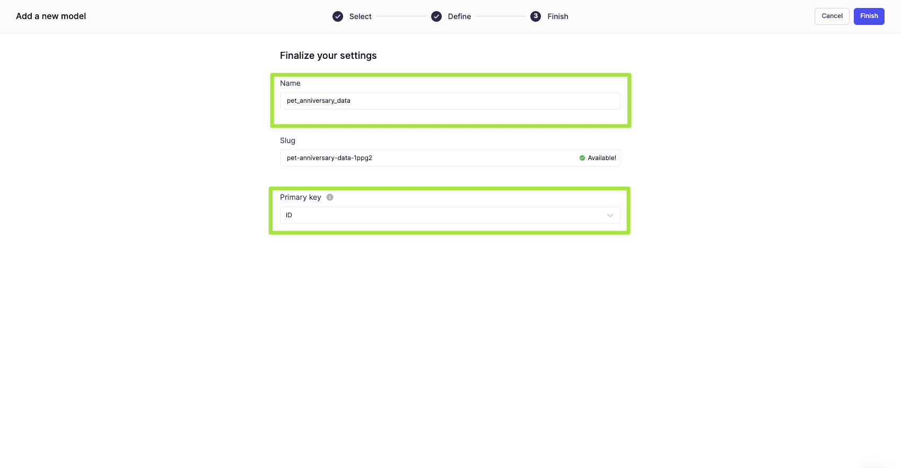Expand the Primary key chevron arrow

click(610, 215)
